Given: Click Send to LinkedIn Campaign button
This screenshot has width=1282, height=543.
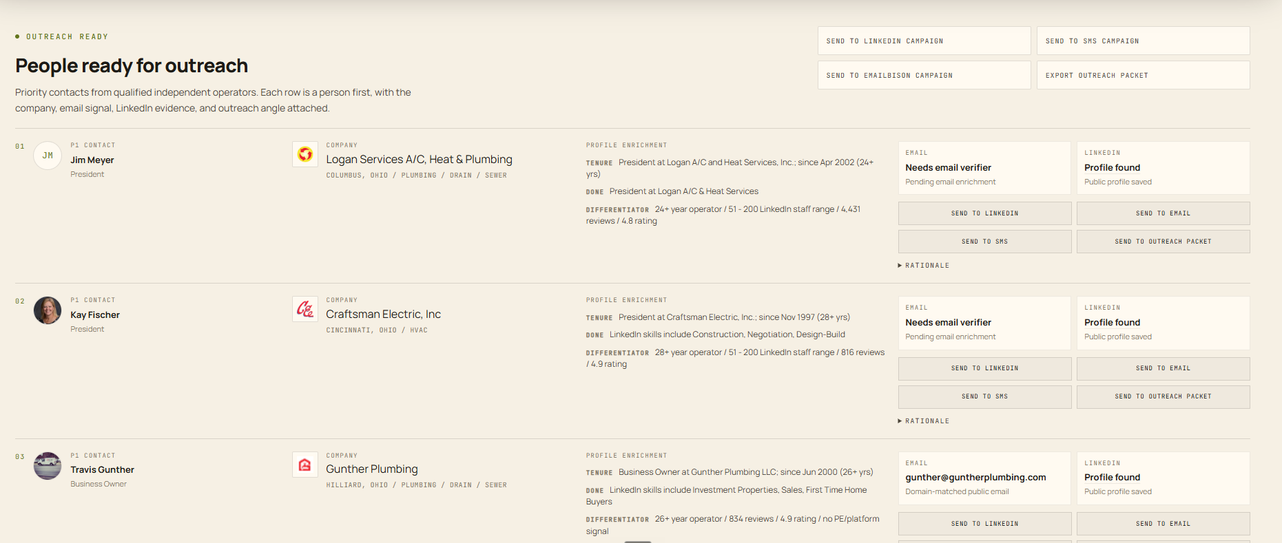Looking at the screenshot, I should [x=924, y=41].
